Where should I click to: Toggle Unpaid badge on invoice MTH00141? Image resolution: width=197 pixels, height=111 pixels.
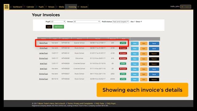point(123,53)
